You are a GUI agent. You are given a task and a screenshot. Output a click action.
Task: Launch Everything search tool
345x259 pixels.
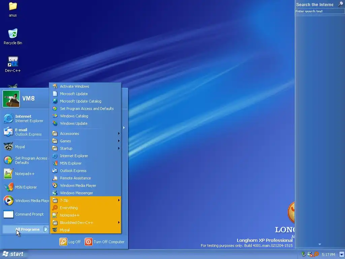point(86,208)
